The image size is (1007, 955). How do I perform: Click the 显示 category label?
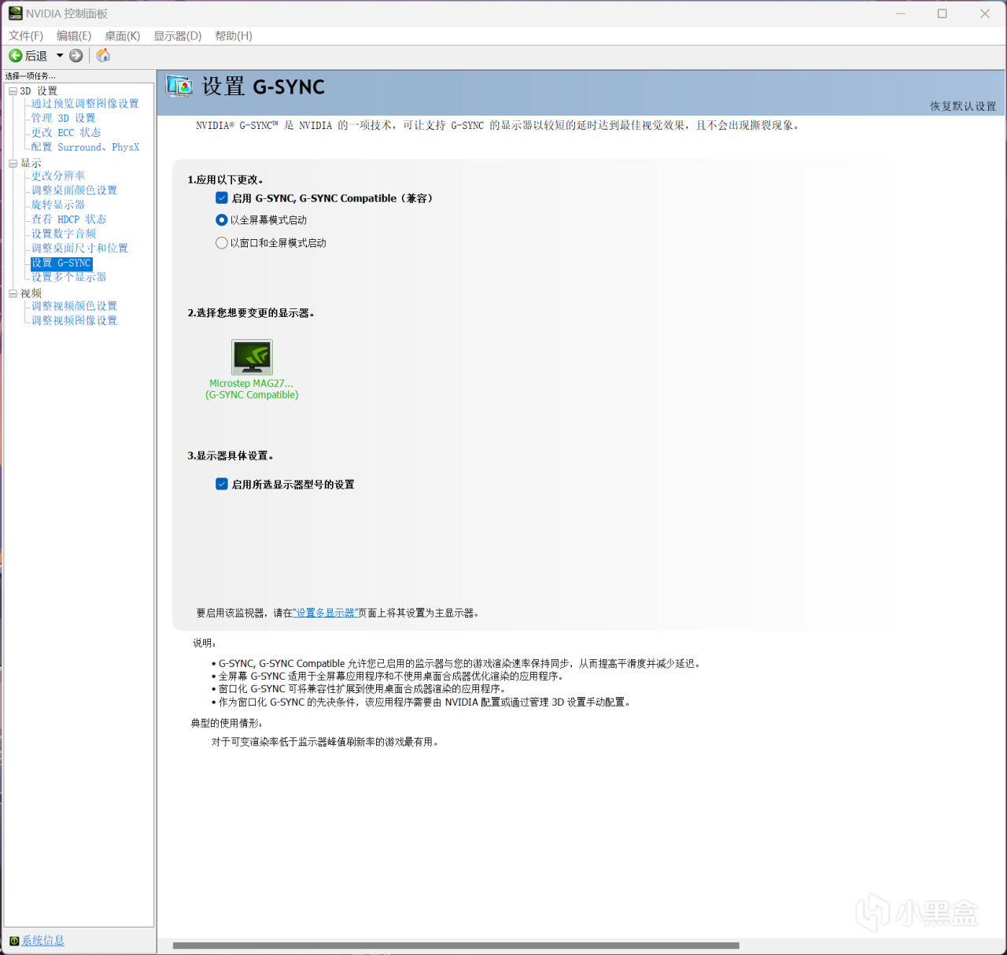click(x=31, y=164)
